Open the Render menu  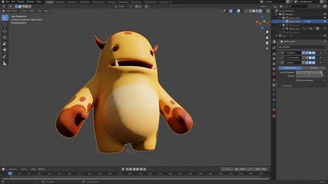coord(20,2)
